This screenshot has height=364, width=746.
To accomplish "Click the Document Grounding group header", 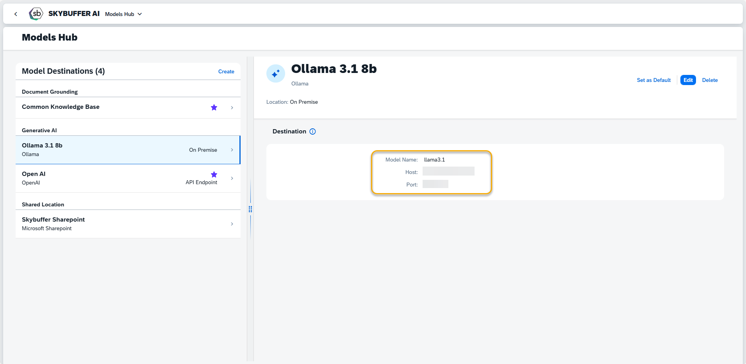I will pos(50,92).
